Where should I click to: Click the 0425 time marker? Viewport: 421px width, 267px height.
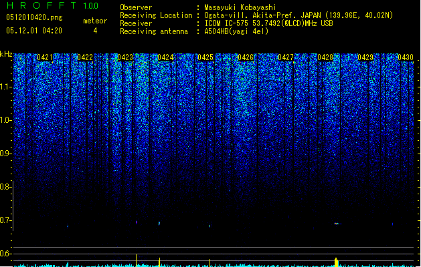click(205, 57)
